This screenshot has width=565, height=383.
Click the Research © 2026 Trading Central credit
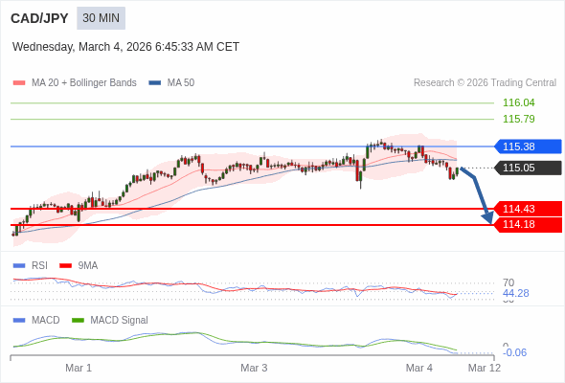(x=485, y=83)
